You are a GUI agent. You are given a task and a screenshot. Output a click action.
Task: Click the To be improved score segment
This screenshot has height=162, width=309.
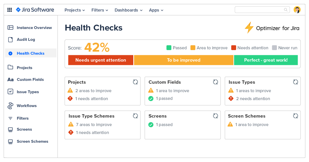[x=184, y=60]
